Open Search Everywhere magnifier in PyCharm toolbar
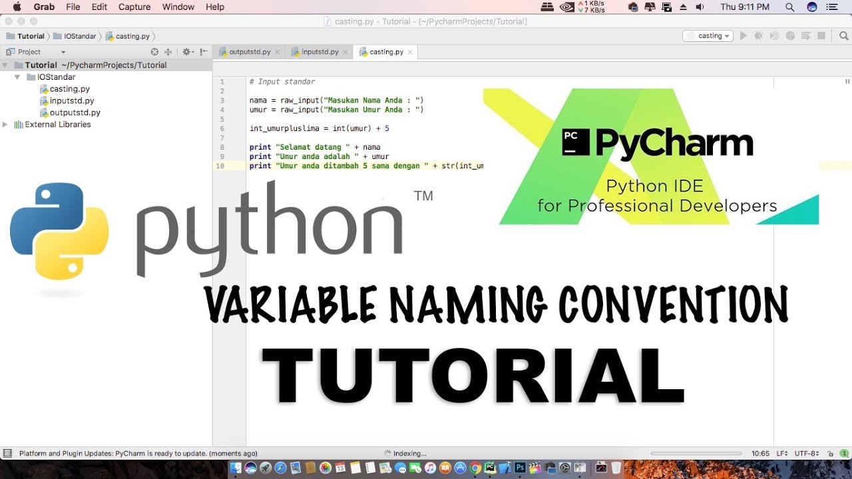This screenshot has width=852, height=479. [843, 36]
